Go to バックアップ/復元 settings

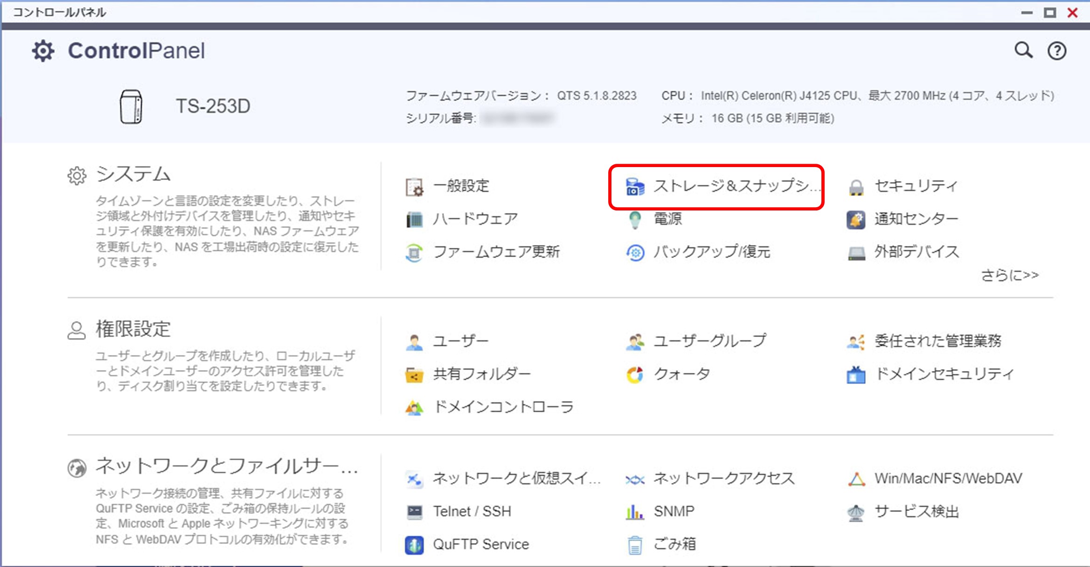click(x=711, y=252)
